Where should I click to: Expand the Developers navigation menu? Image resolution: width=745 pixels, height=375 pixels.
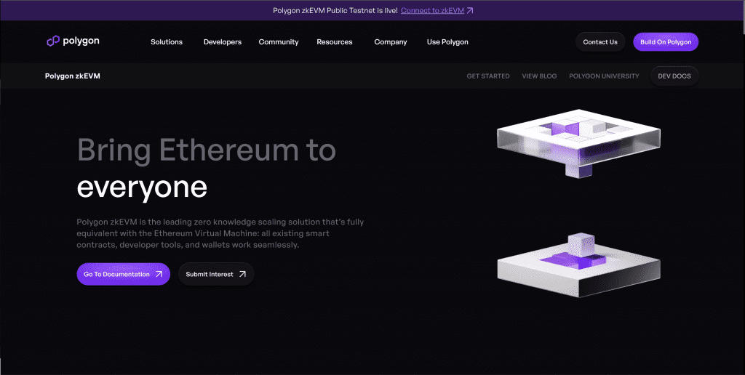223,41
